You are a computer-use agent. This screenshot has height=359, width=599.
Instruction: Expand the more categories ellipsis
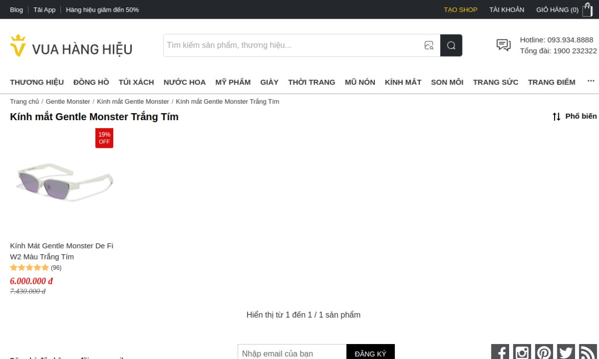[x=591, y=81]
